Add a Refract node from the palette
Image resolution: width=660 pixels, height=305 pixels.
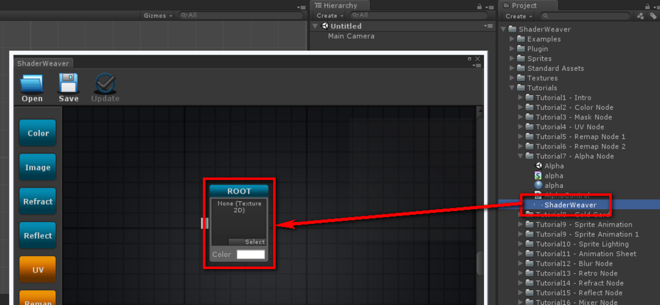point(38,201)
